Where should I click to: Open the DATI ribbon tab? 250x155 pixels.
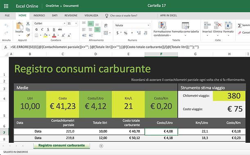55,15
